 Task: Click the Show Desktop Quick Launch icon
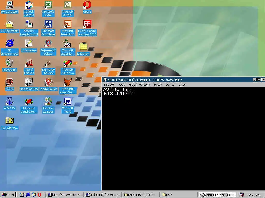pos(22,195)
